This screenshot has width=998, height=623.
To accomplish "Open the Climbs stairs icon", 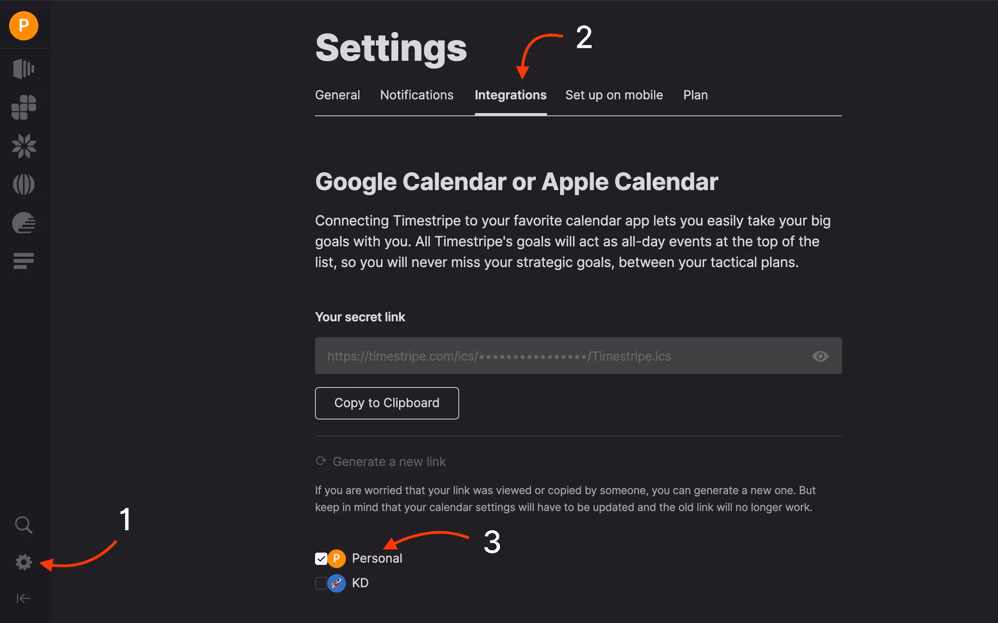I will (23, 223).
